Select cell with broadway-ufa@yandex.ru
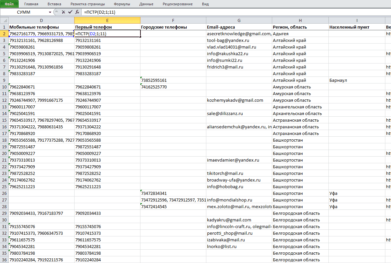 point(239,180)
